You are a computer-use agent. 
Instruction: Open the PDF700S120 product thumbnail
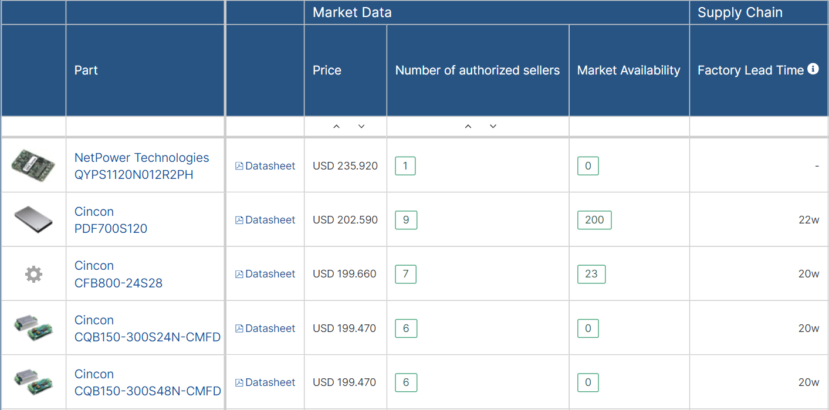[33, 220]
